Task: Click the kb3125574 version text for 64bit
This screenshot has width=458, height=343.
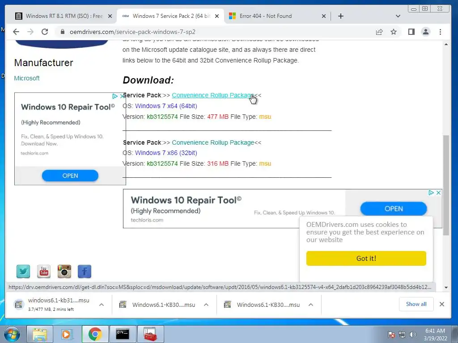Action: [x=162, y=117]
